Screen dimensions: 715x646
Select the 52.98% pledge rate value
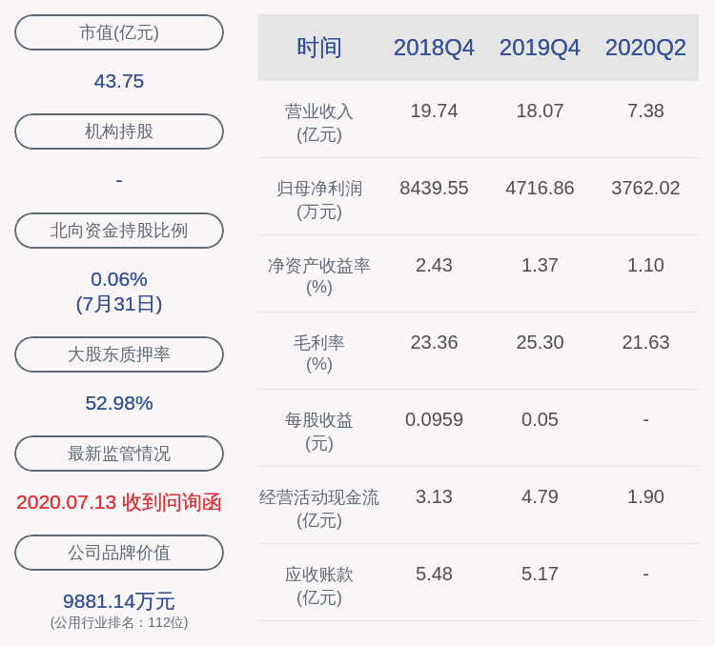(119, 403)
